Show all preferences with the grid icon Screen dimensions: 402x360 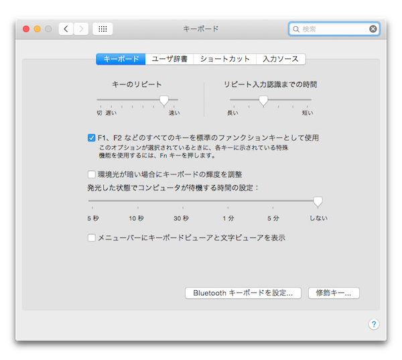[x=103, y=29]
